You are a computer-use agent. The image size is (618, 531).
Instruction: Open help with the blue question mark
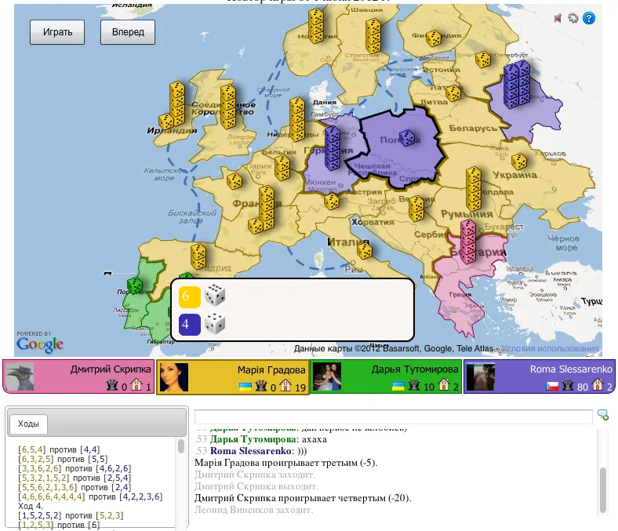click(x=589, y=19)
